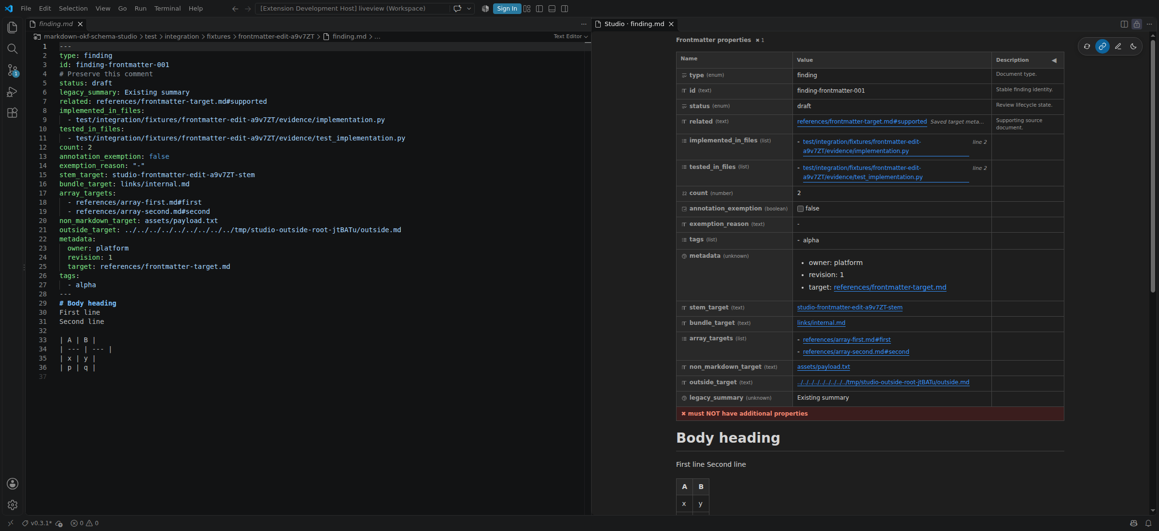The image size is (1159, 531).
Task: Open the Help menu
Action: [196, 9]
